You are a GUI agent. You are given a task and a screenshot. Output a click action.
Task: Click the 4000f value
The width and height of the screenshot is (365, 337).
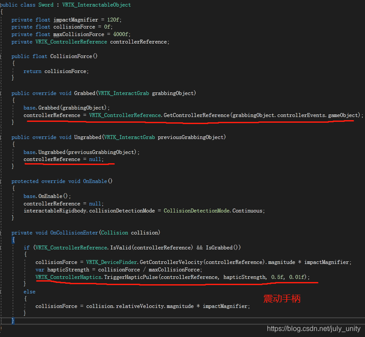[x=120, y=34]
